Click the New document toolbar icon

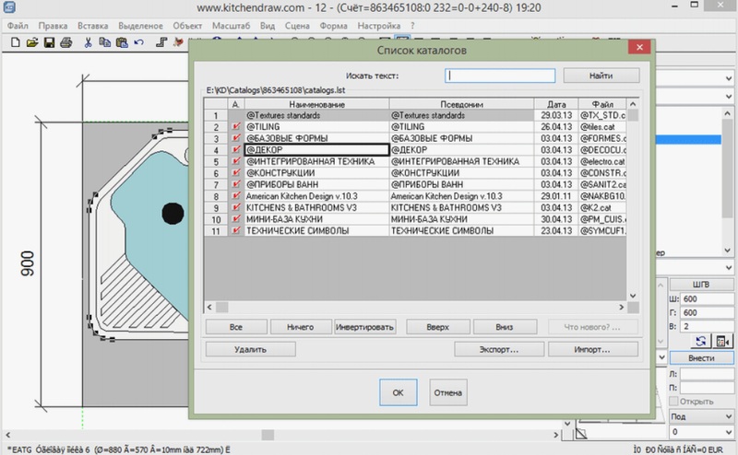15,42
